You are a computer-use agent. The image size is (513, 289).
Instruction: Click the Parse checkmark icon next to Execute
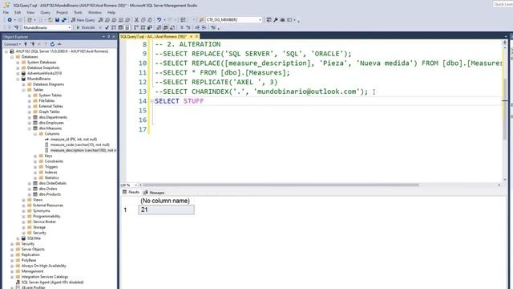[107, 28]
